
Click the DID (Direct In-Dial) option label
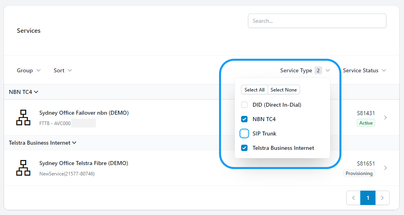[x=277, y=105]
